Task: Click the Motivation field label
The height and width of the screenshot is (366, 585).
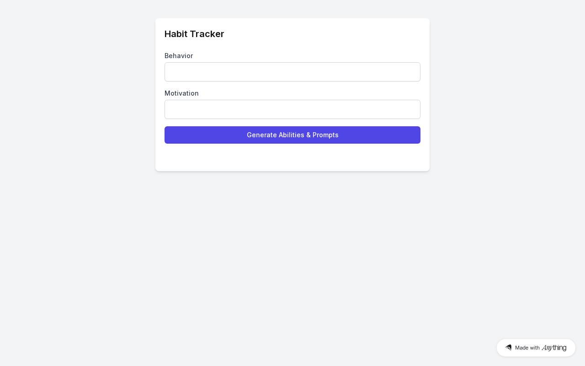Action: pos(181,93)
